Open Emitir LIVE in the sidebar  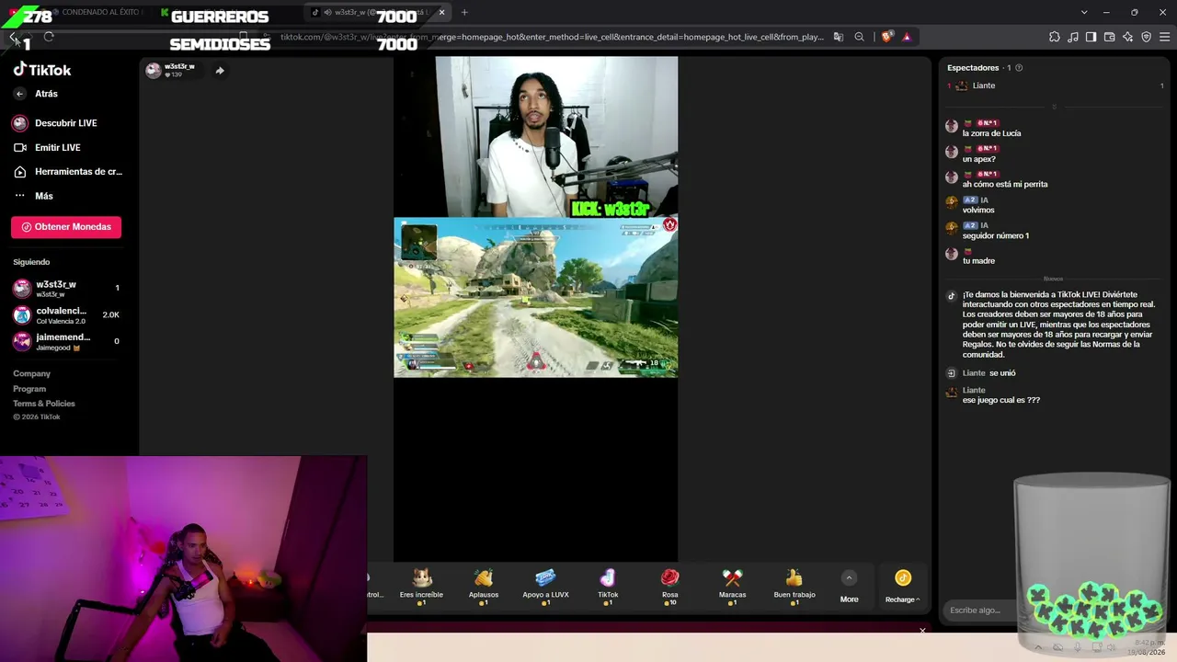58,147
